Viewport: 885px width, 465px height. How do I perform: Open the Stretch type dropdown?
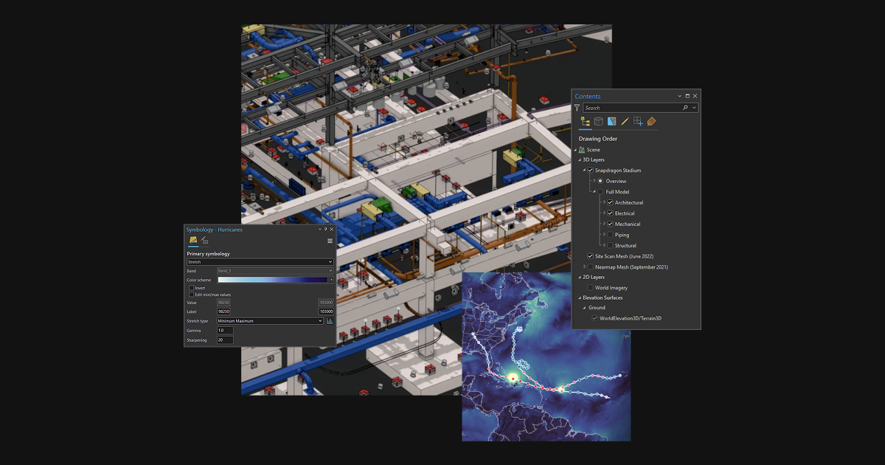click(x=269, y=320)
